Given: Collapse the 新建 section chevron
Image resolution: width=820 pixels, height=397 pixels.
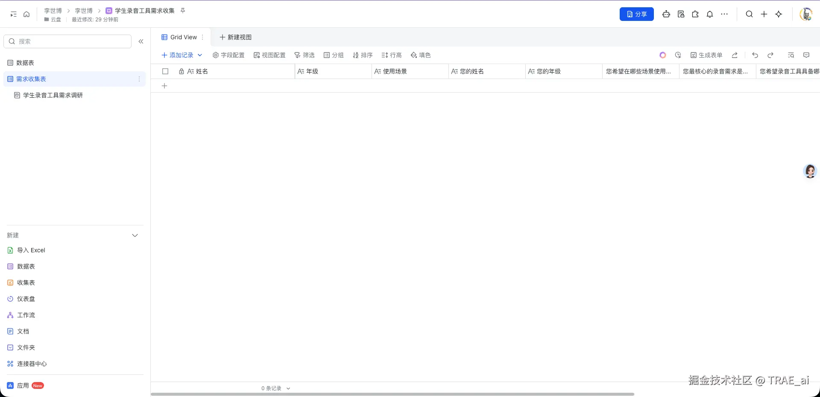Looking at the screenshot, I should (135, 235).
